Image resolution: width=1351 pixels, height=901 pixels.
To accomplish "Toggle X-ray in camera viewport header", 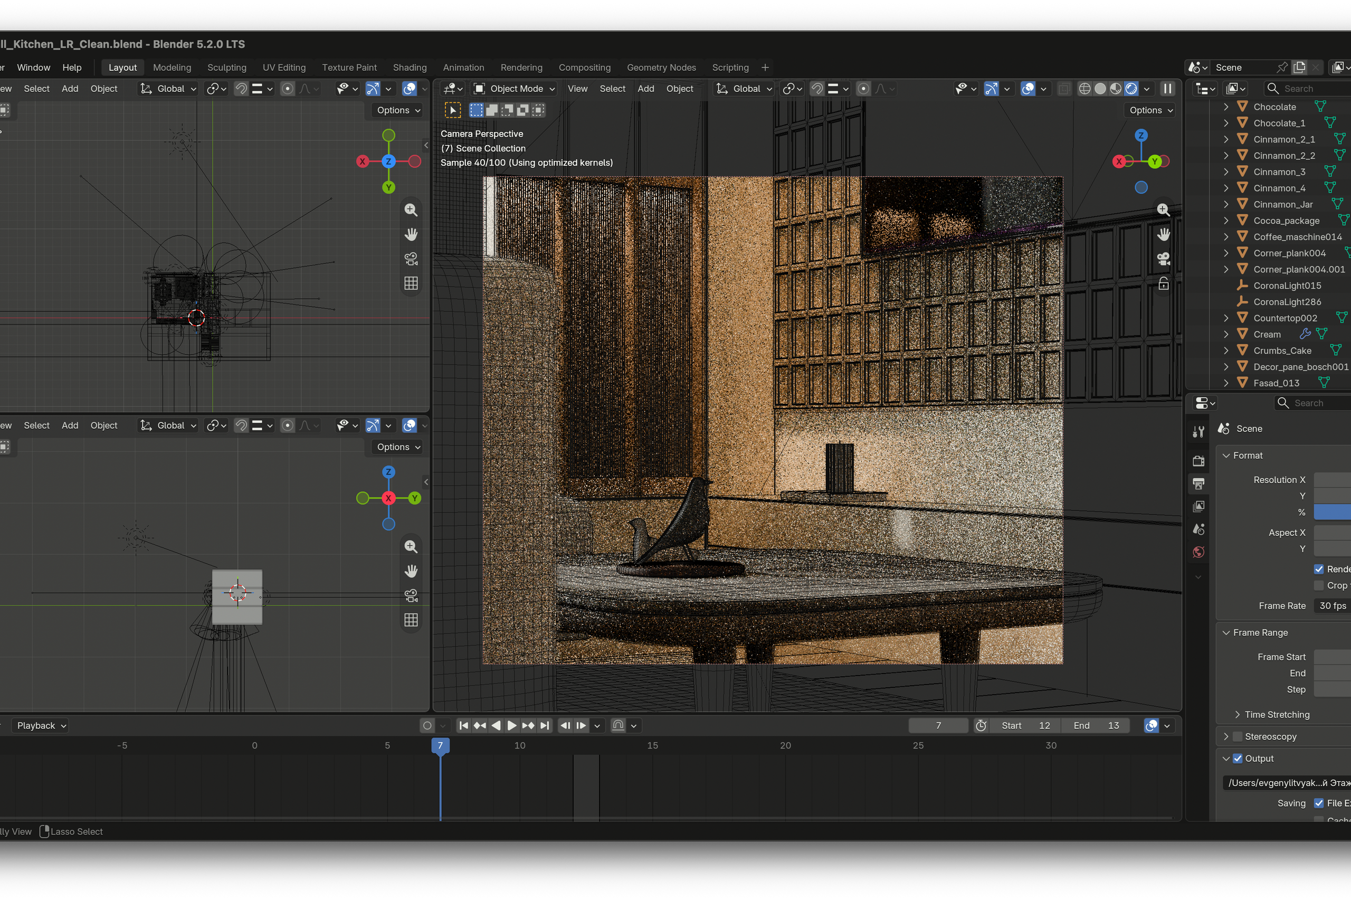I will [x=1064, y=89].
